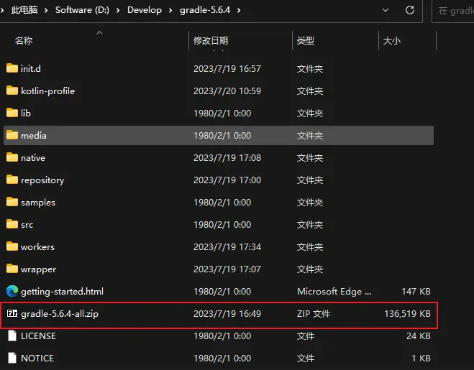Sort files by the 大小 column header
This screenshot has width=474, height=370.
point(392,41)
